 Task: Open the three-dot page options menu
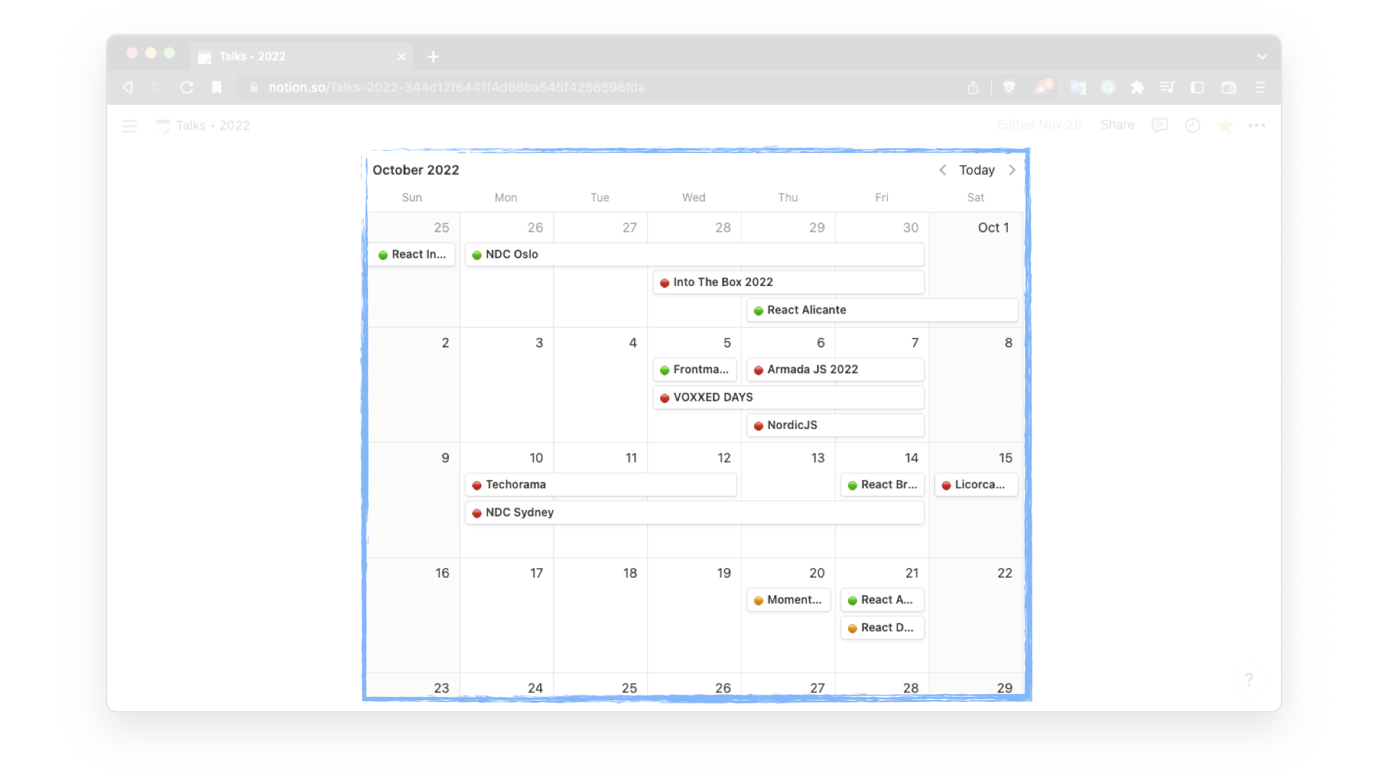click(x=1256, y=126)
